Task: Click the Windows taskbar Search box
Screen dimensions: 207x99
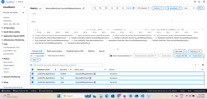Action: click(77, 96)
